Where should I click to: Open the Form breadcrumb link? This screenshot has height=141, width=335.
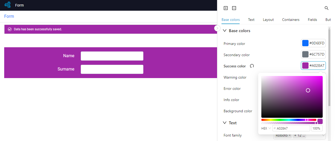[x=9, y=16]
